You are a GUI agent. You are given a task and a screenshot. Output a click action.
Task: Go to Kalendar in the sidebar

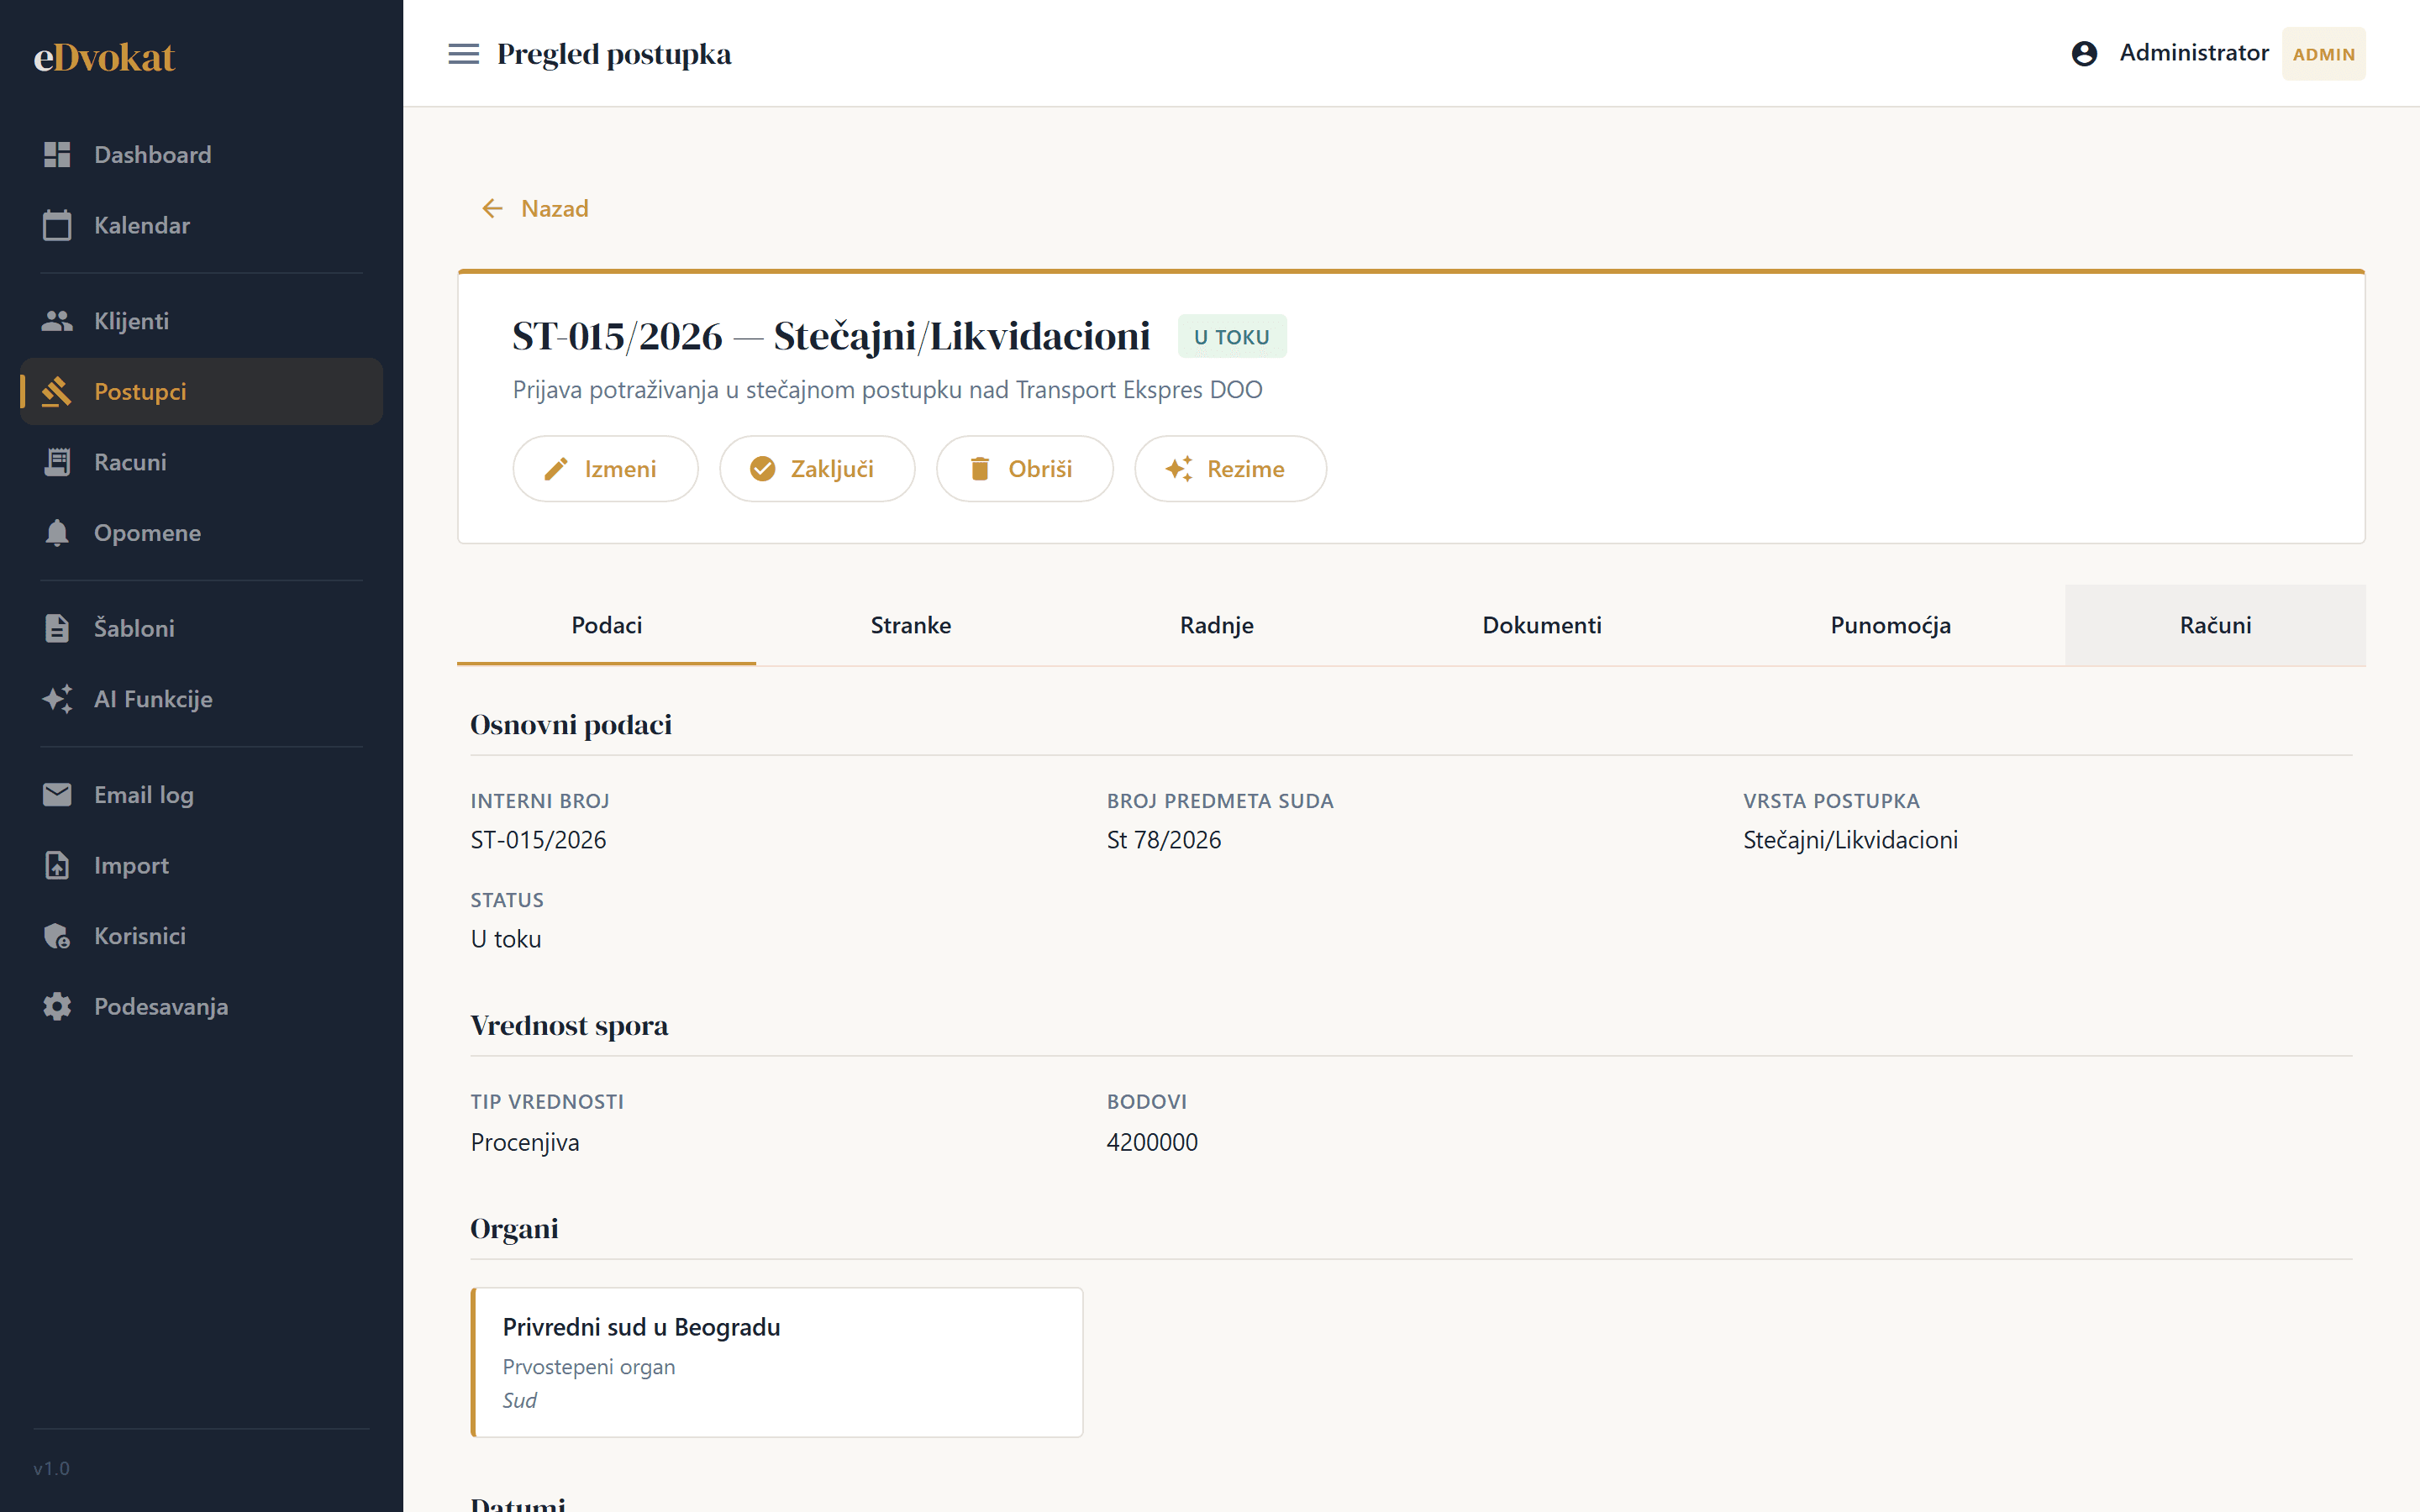(x=201, y=225)
